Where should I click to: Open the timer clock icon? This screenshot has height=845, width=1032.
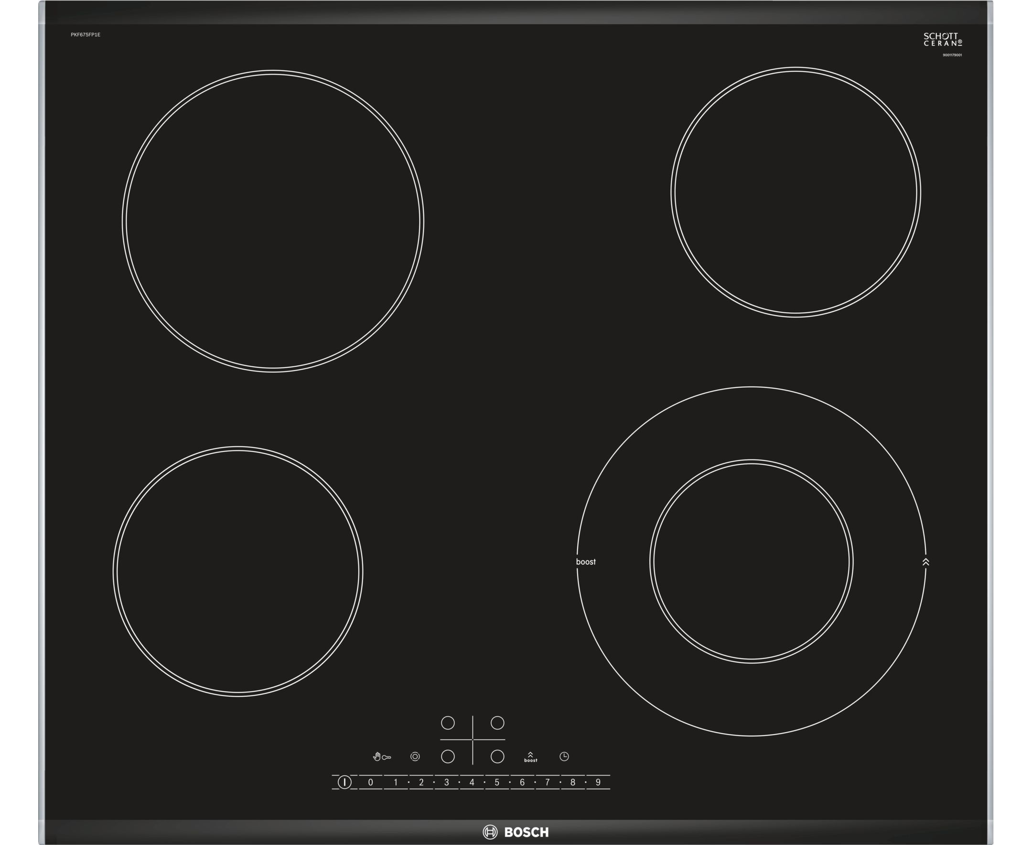564,757
